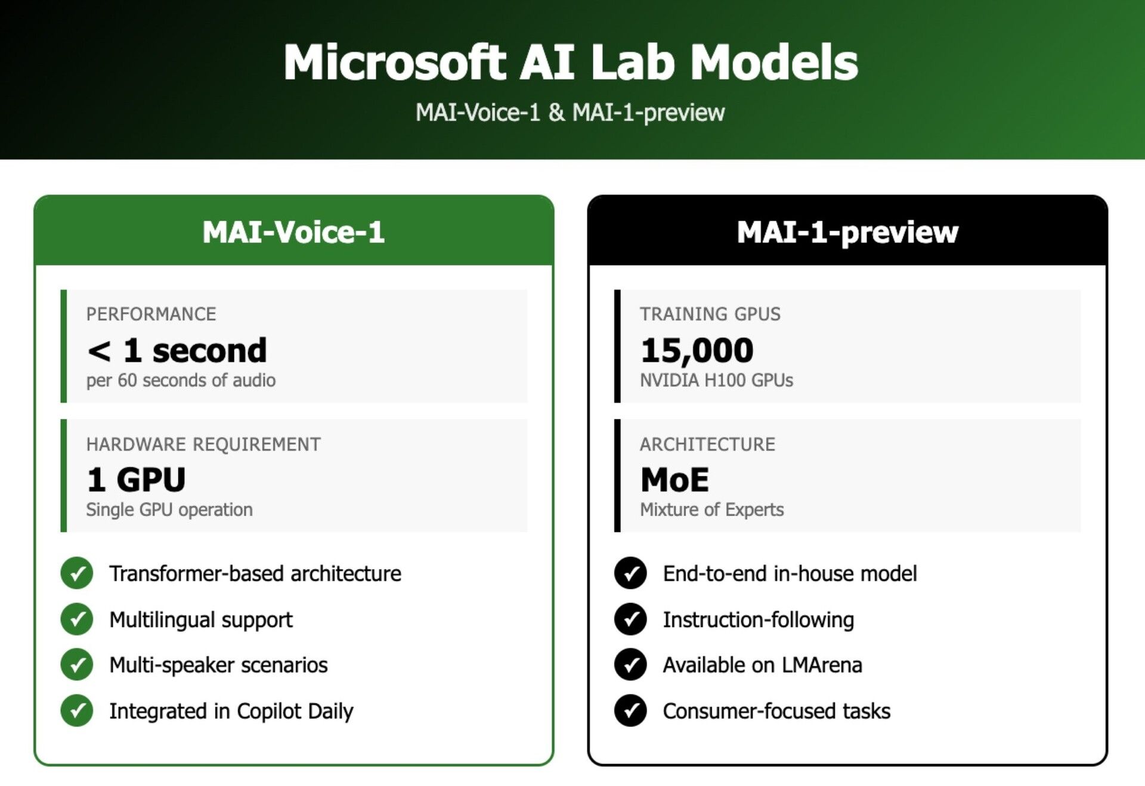Click the 'Integrated in Copilot Daily' text
Viewport: 1145px width, 786px height.
pyautogui.click(x=231, y=711)
